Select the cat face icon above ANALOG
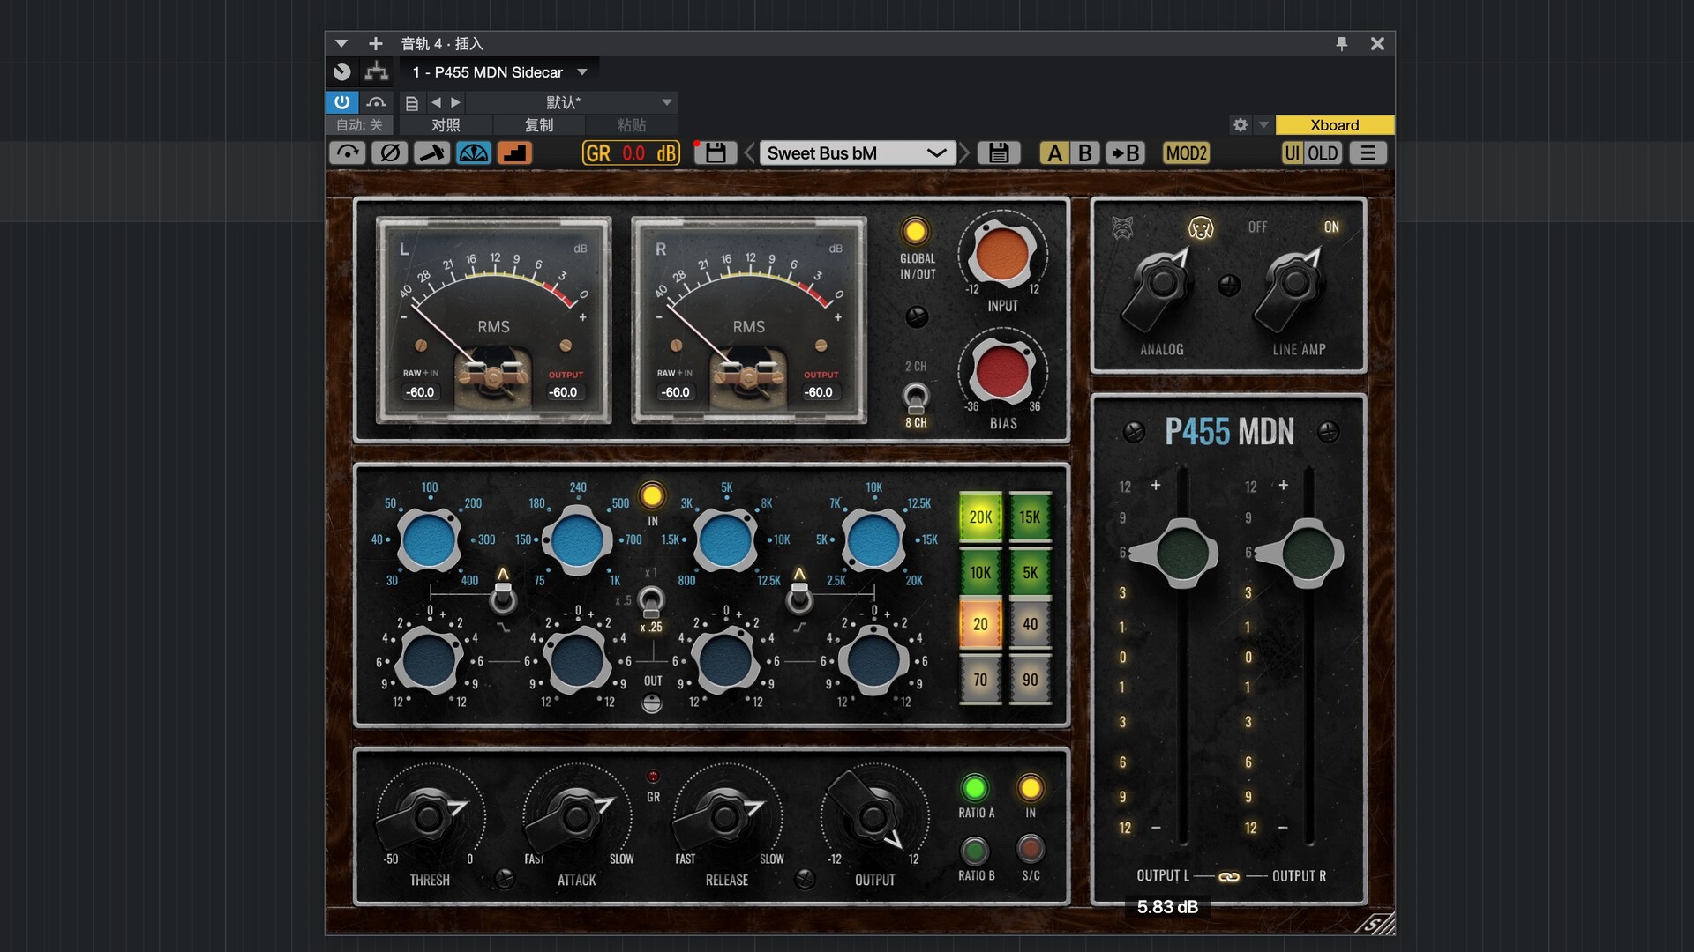The height and width of the screenshot is (952, 1694). point(1122,228)
